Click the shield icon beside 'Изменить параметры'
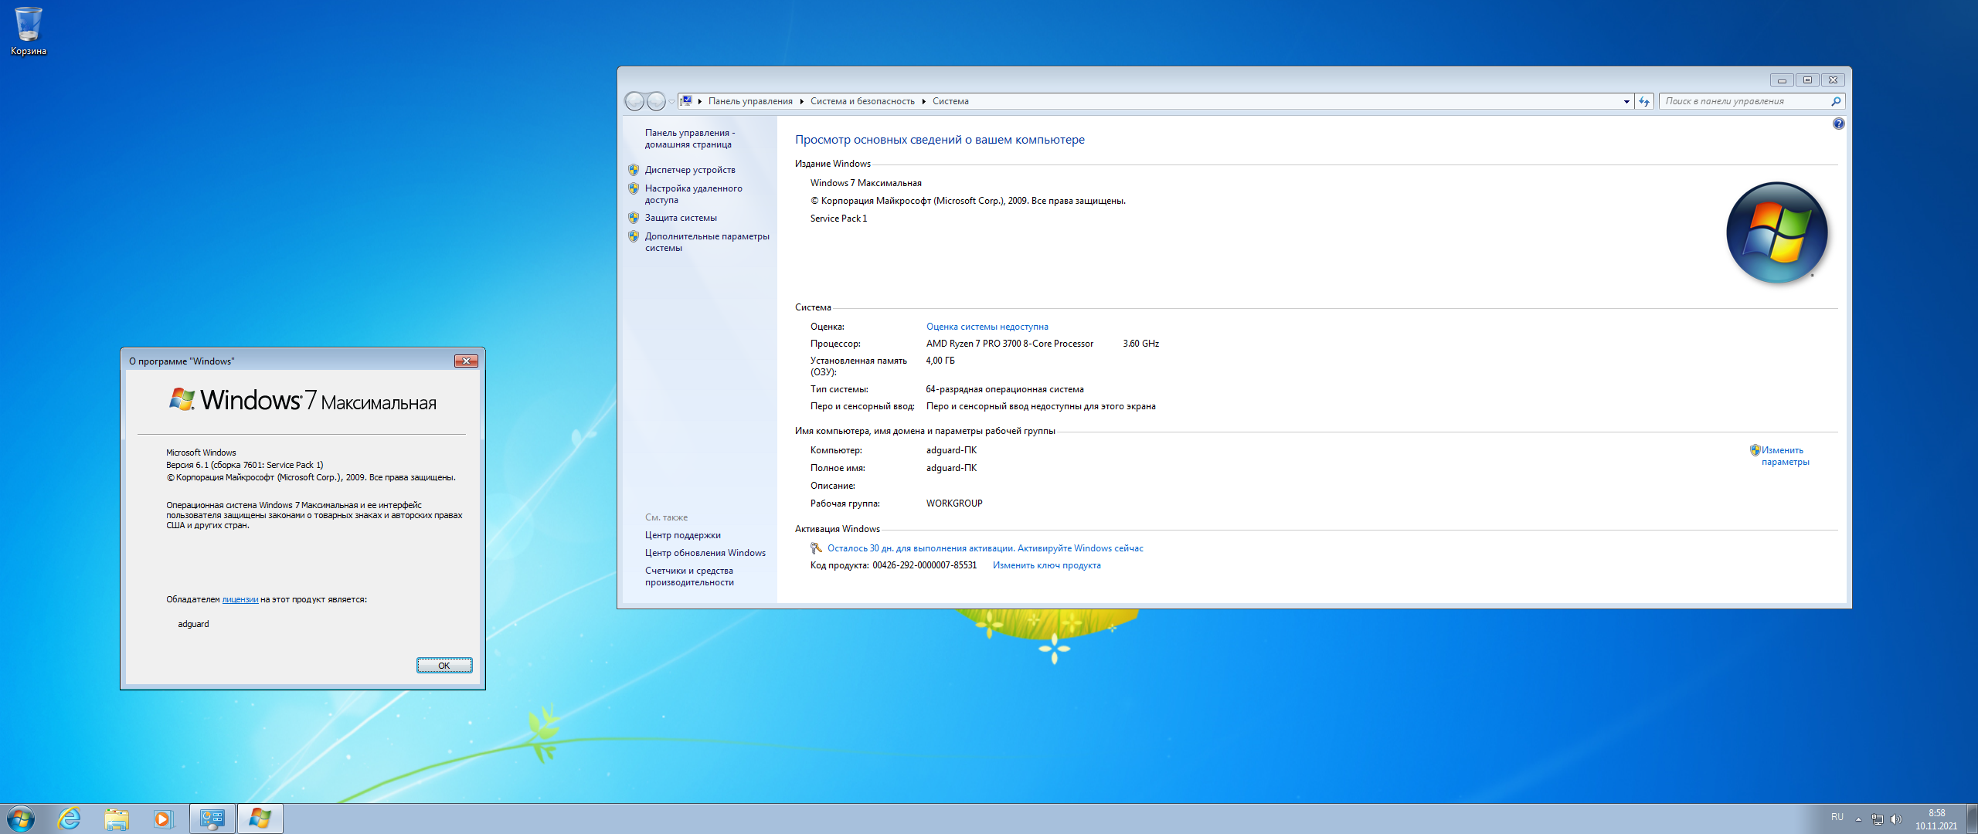 click(x=1755, y=450)
